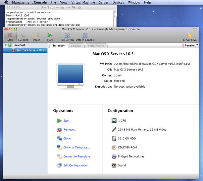Click the hard disk icon
The width and height of the screenshot is (203, 181).
pyautogui.click(x=114, y=138)
